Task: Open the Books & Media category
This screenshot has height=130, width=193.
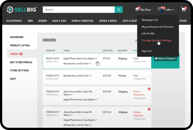Action: click(x=108, y=21)
